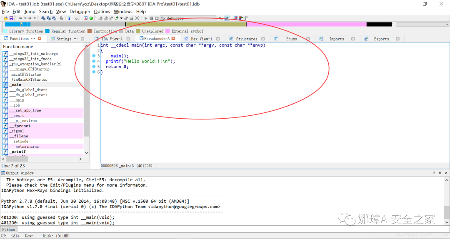Viewport: 450px width, 239px height.
Task: Open the Options menu
Action: click(x=102, y=12)
